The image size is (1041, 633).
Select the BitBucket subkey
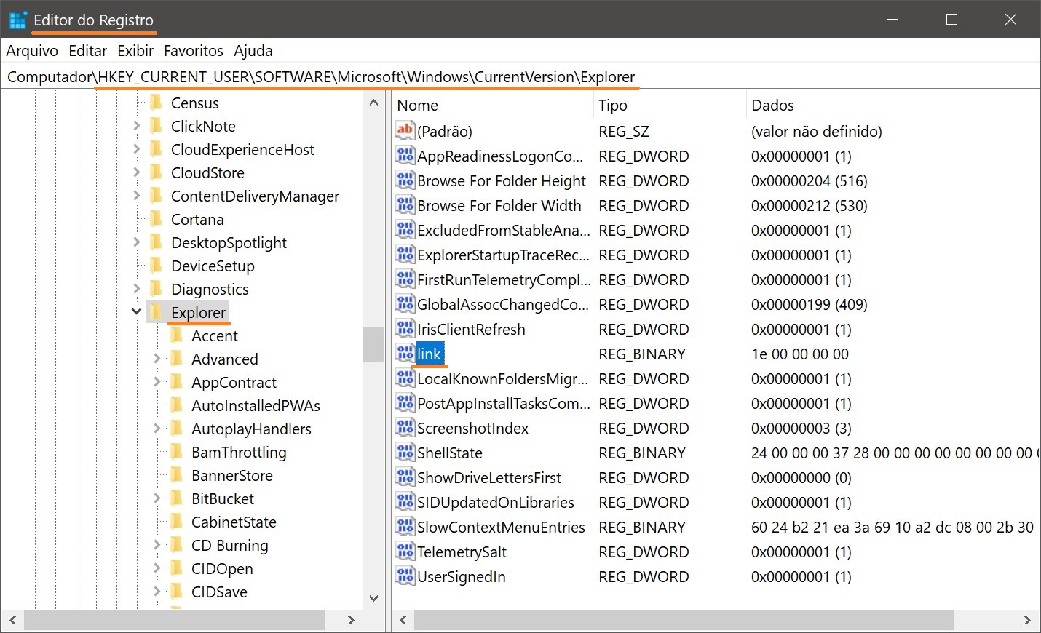(223, 498)
